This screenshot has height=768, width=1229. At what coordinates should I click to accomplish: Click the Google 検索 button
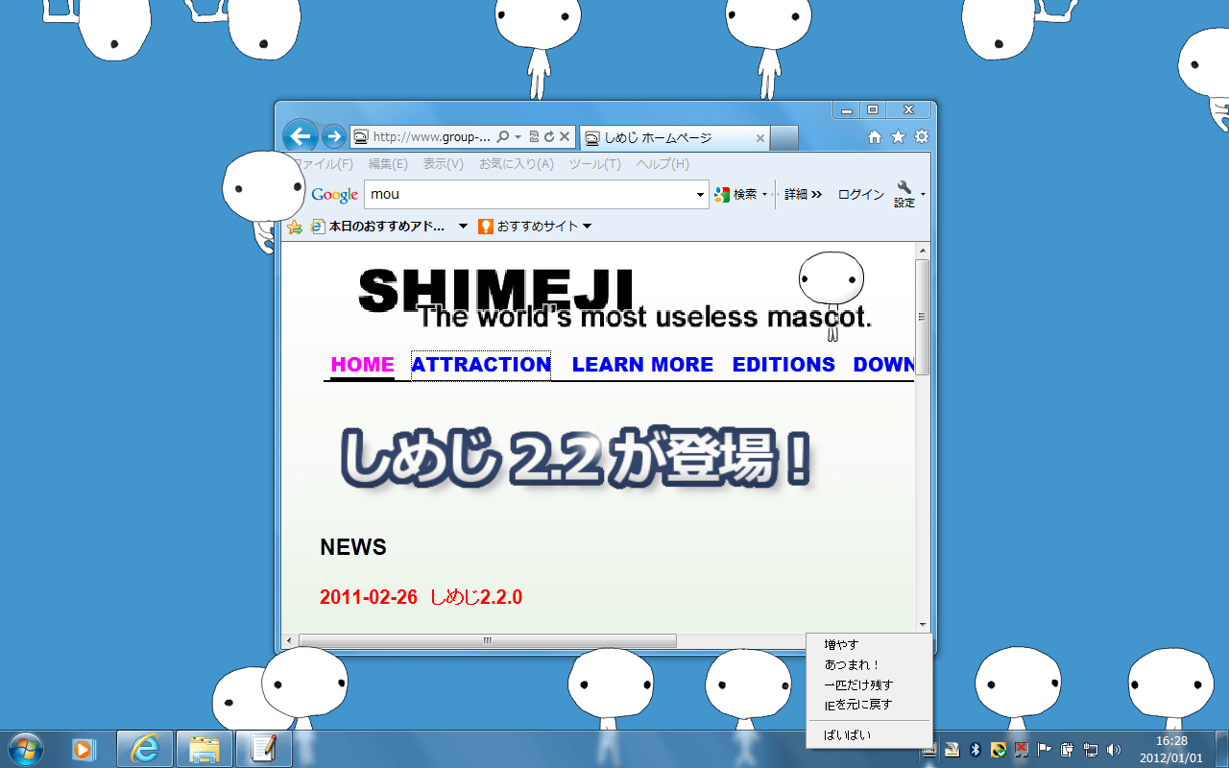tap(736, 195)
